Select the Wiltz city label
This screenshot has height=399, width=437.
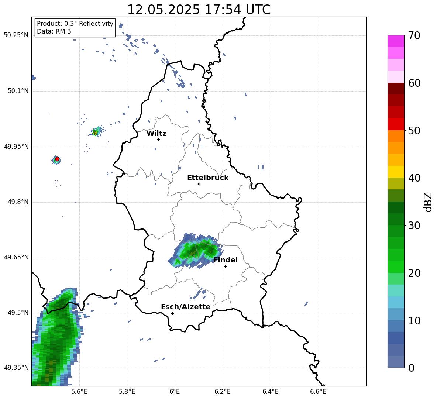coord(156,134)
